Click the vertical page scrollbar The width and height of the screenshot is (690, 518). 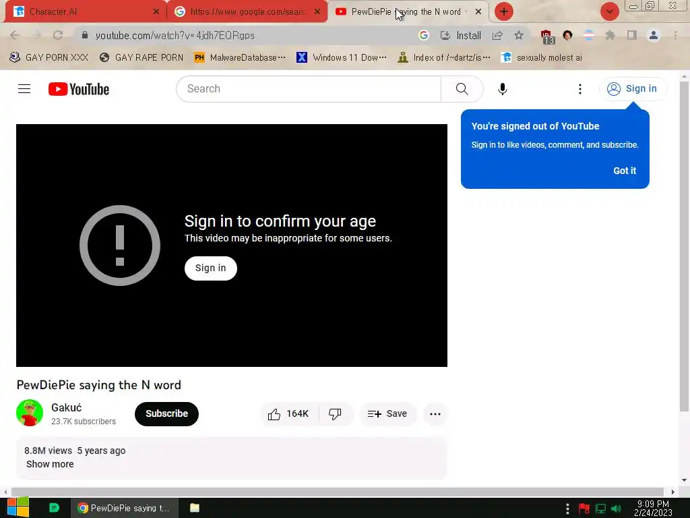tap(684, 247)
